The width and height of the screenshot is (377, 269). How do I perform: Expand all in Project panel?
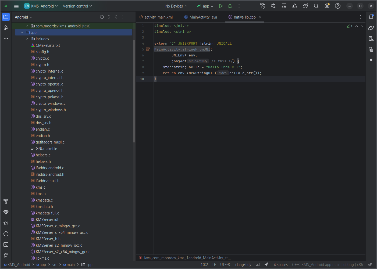pos(109,17)
